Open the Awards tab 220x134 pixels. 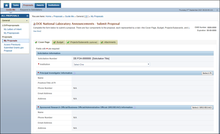40,5
